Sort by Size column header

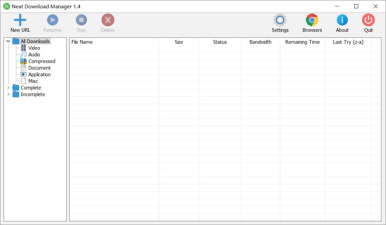[179, 42]
